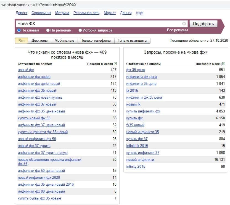Open the купить инфинити фх similar query
This screenshot has height=205, width=230.
(143, 111)
